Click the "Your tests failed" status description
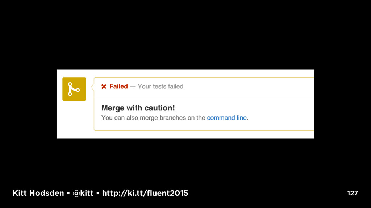Screen dimensions: 371x208 pyautogui.click(x=161, y=86)
